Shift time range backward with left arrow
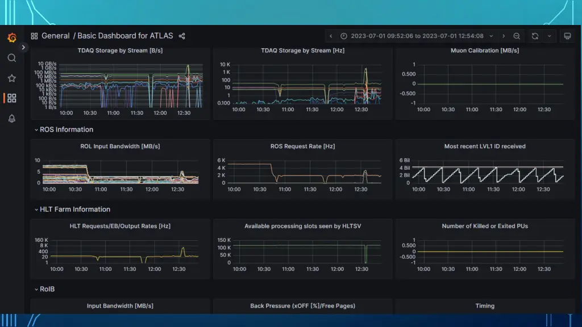 click(x=331, y=36)
